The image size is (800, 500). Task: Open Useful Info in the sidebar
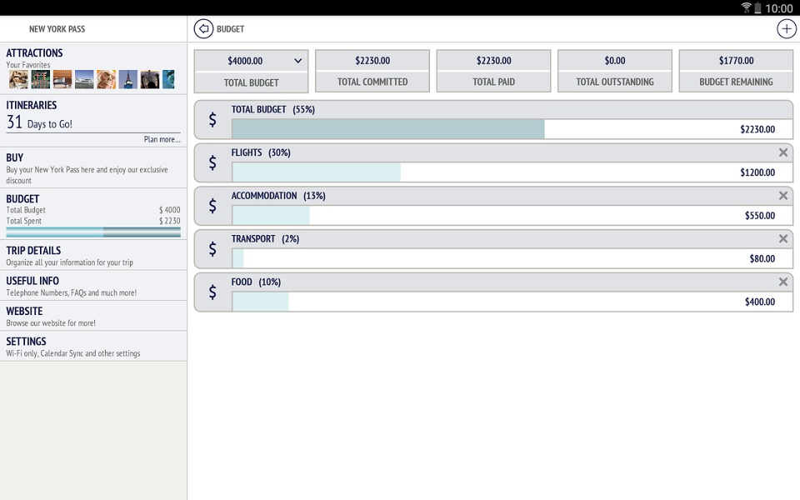(x=93, y=286)
